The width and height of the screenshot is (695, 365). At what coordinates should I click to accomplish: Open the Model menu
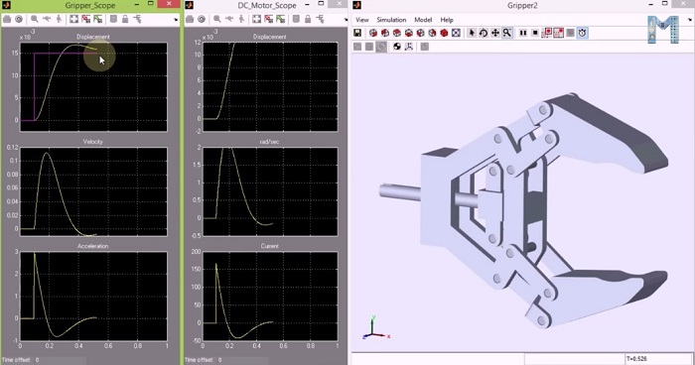coord(423,20)
